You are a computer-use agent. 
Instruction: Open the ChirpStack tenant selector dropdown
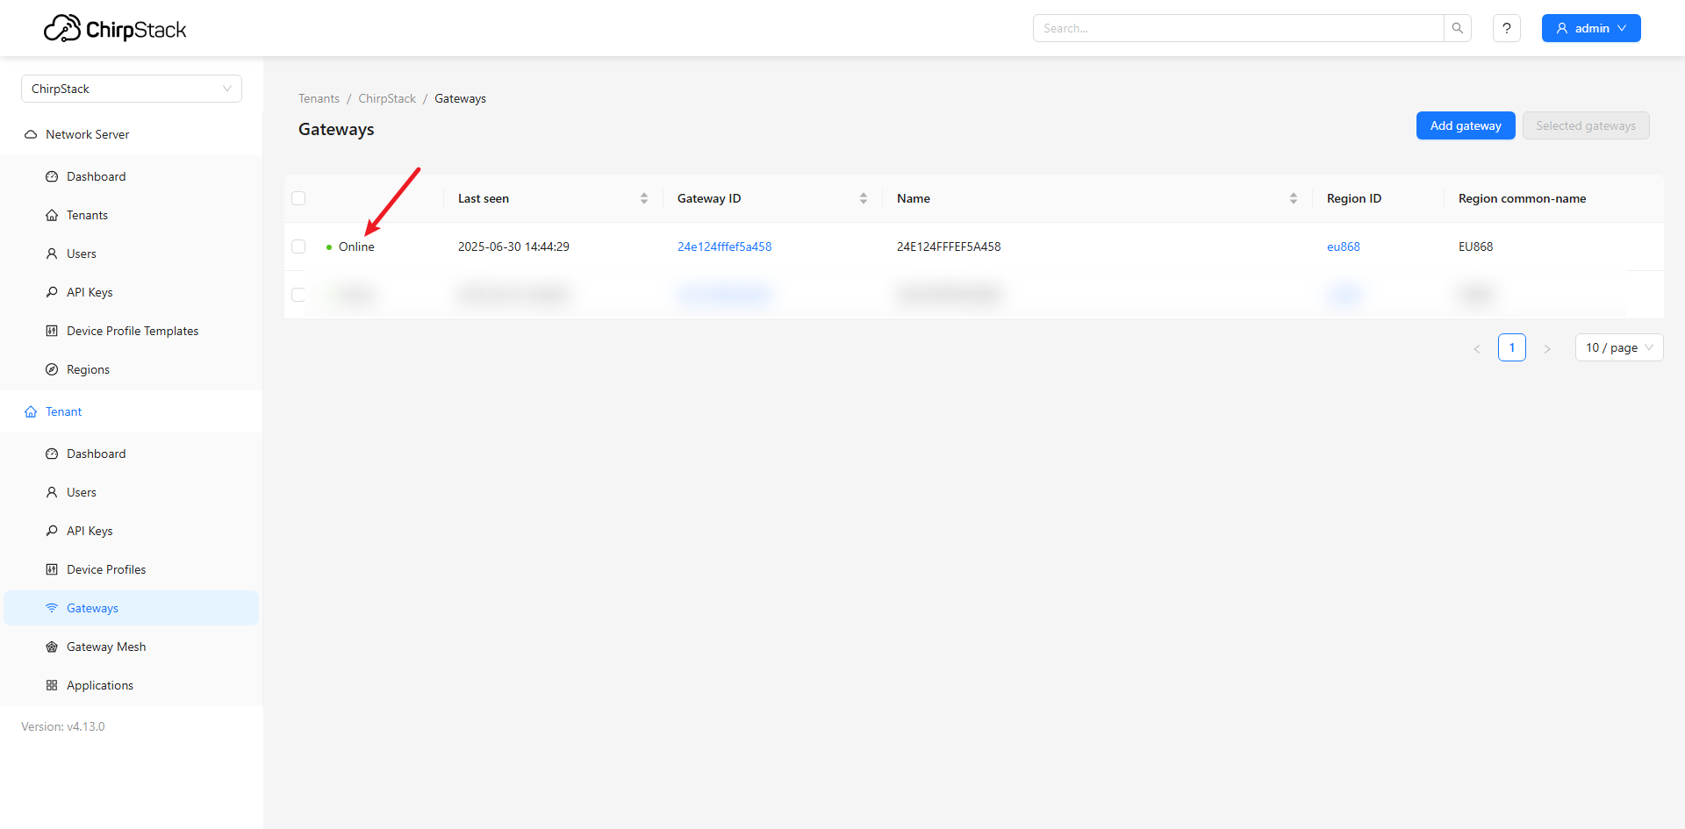click(132, 89)
